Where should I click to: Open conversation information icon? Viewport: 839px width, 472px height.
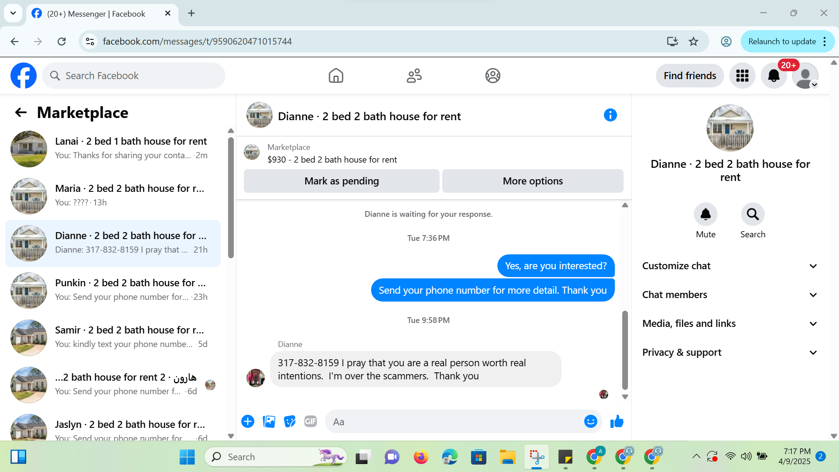point(610,115)
